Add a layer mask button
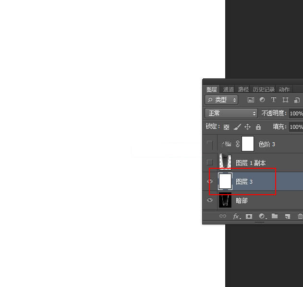The height and width of the screenshot is (287, 303). (x=249, y=216)
